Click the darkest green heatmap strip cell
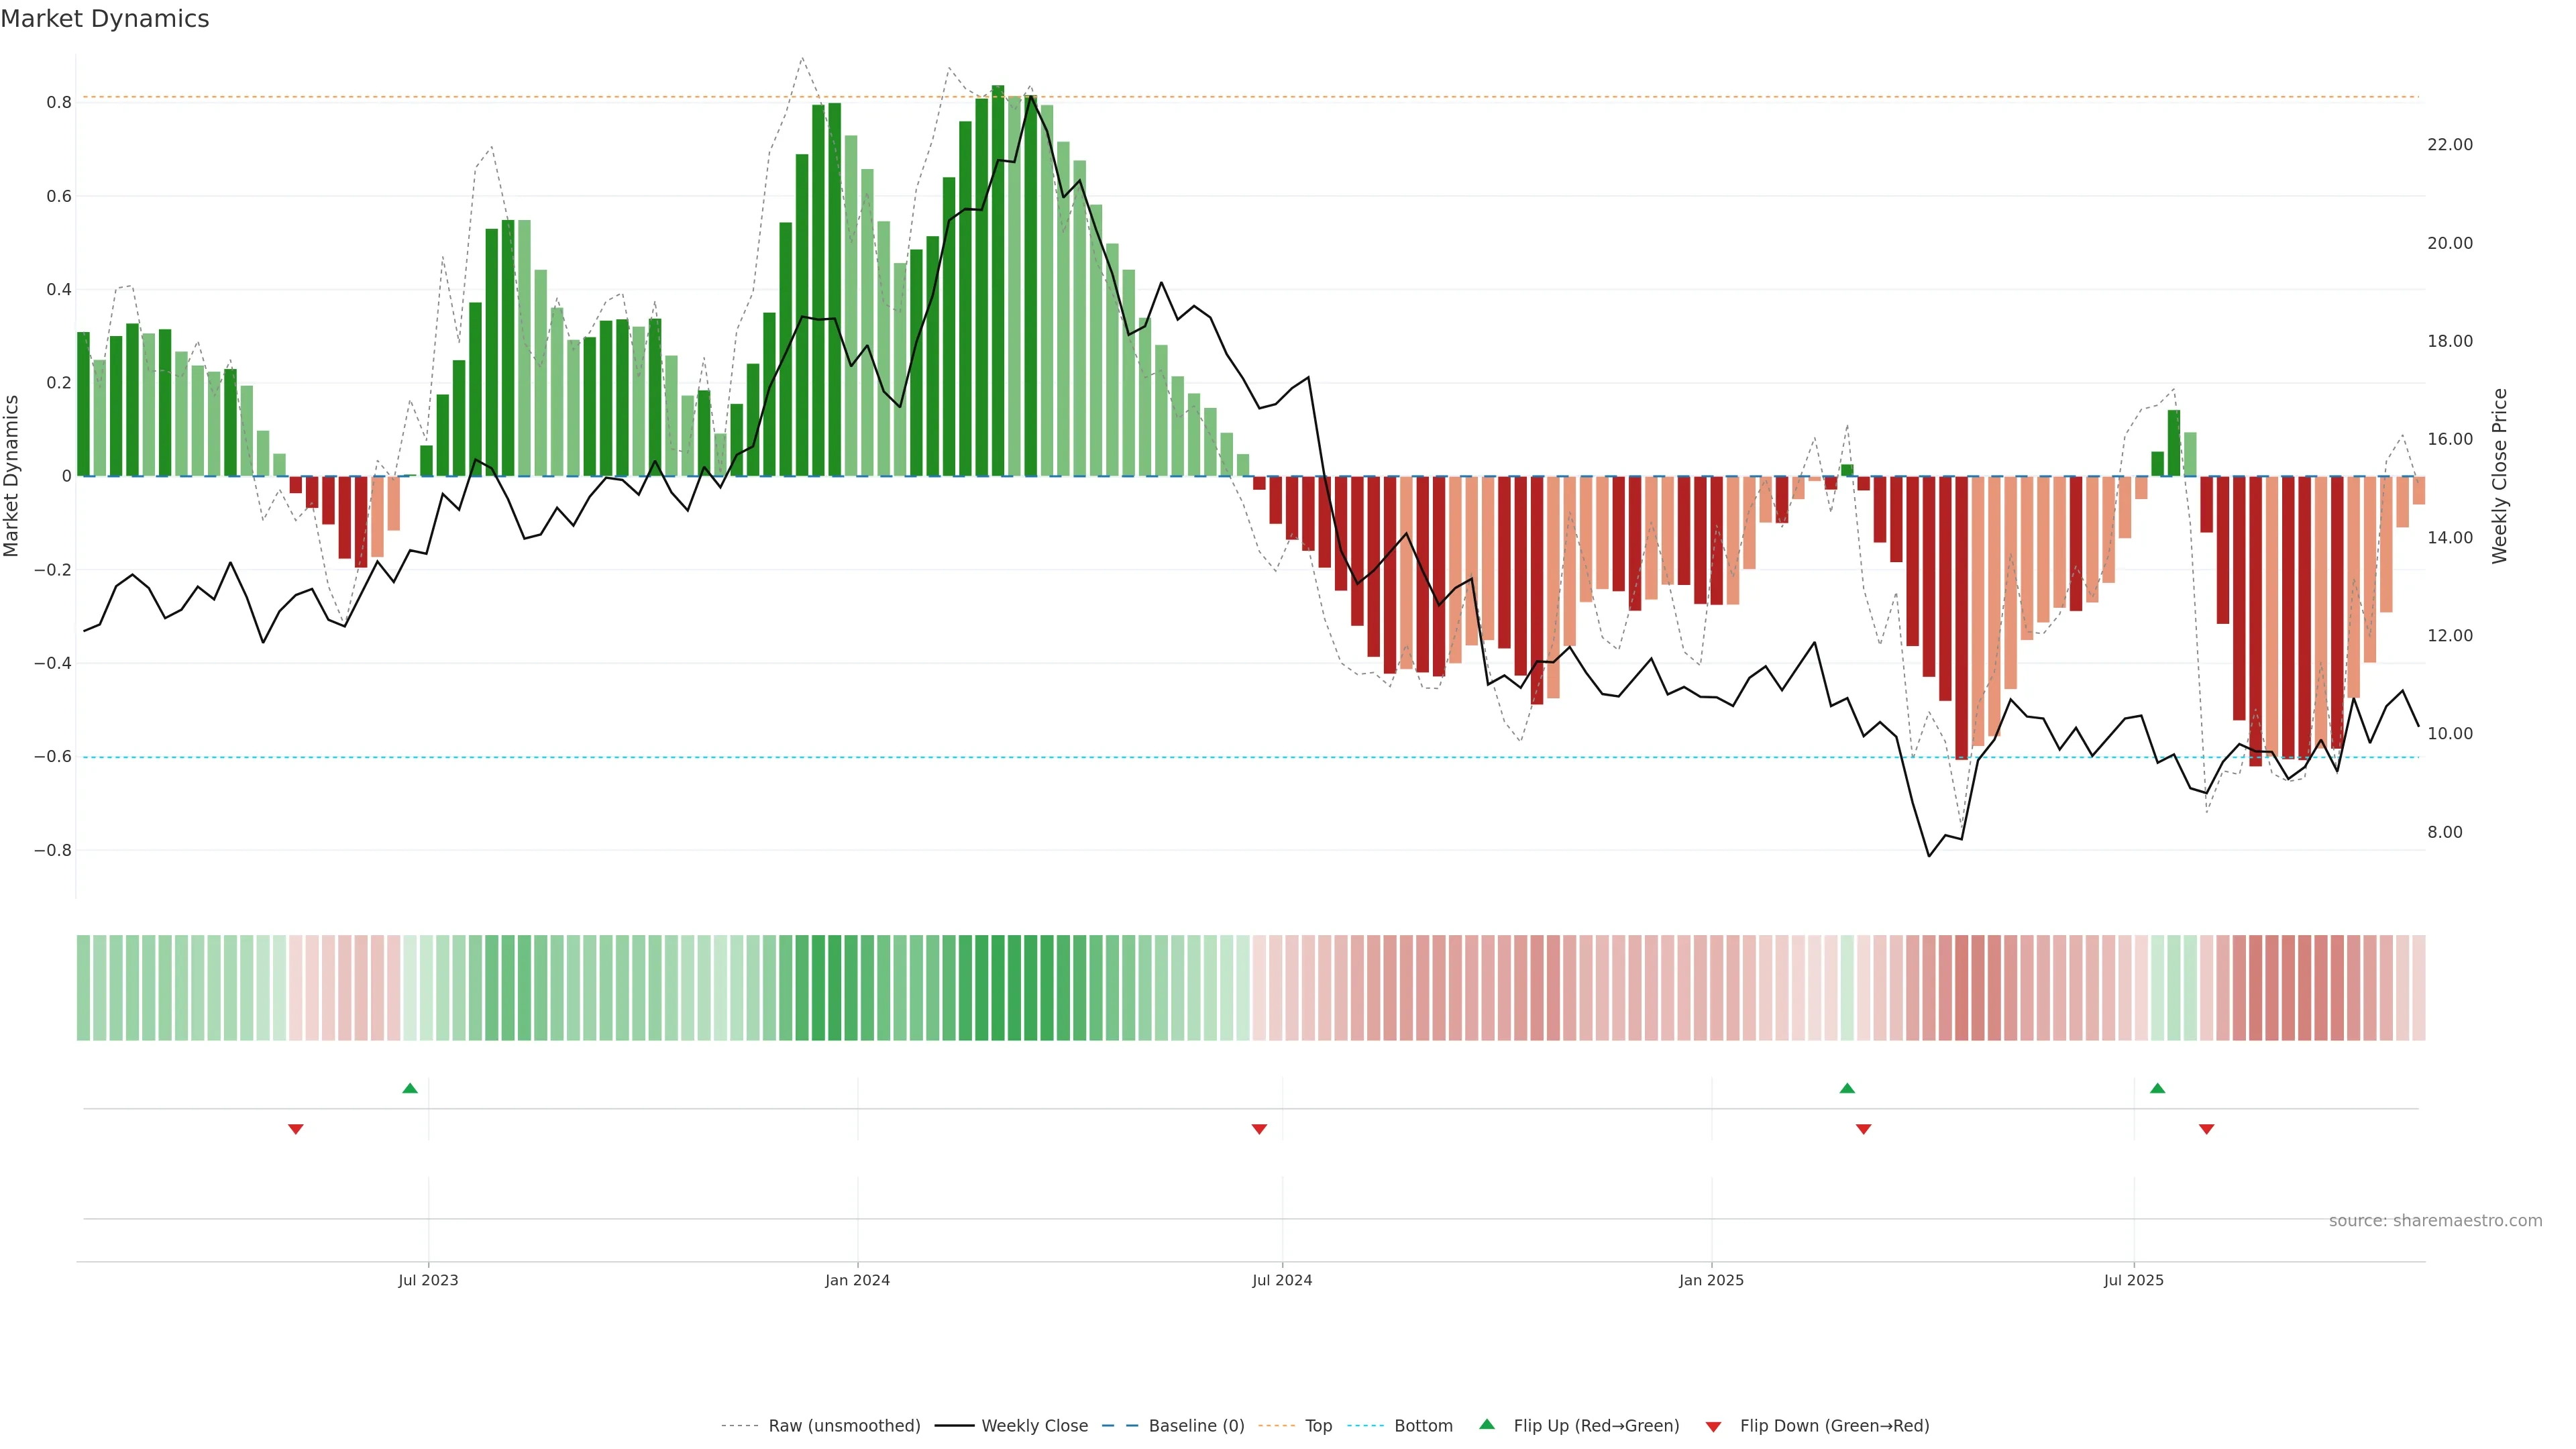This screenshot has height=1449, width=2576. pyautogui.click(x=998, y=988)
